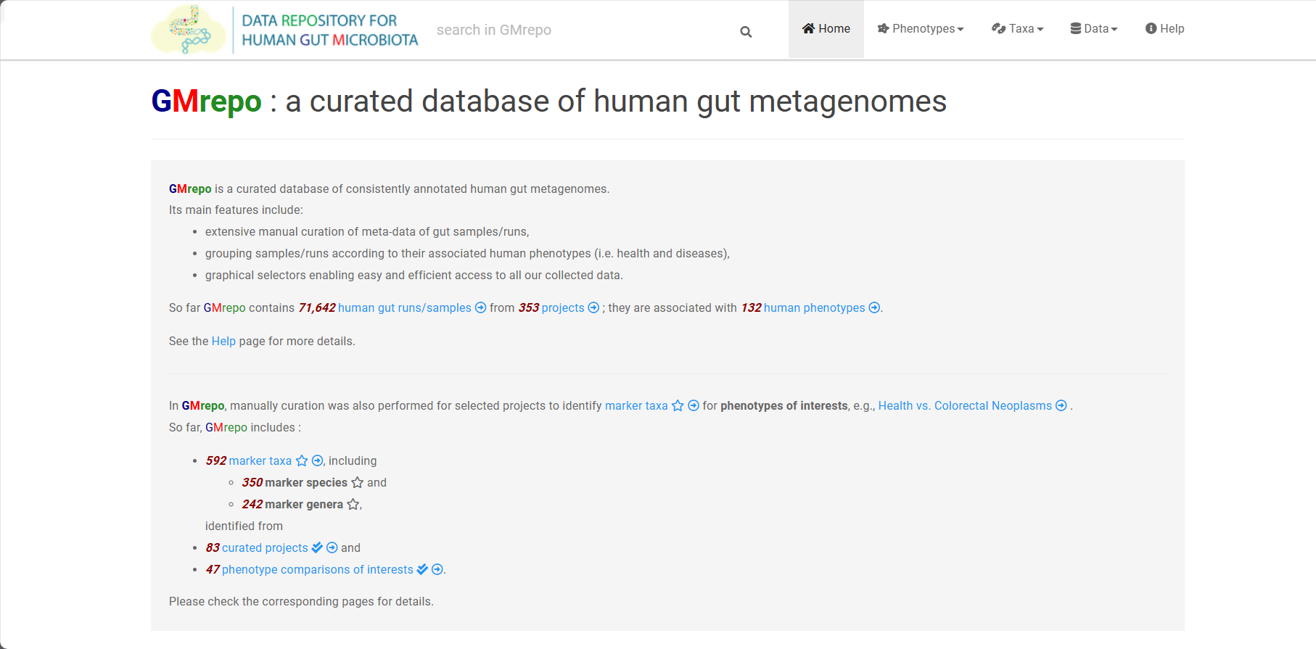This screenshot has height=649, width=1316.
Task: Click checkmark icon after phenotype comparisons of interests
Action: tap(422, 569)
